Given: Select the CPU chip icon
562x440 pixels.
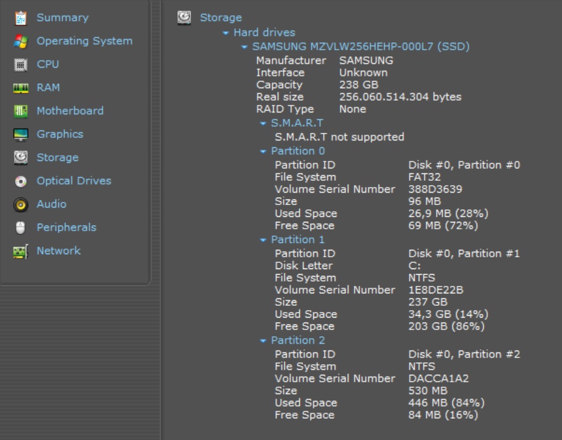Looking at the screenshot, I should point(21,65).
